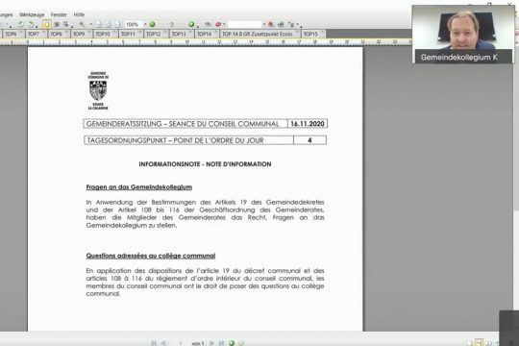
Task: Click the municipality coat of arms logo
Action: coord(98,90)
